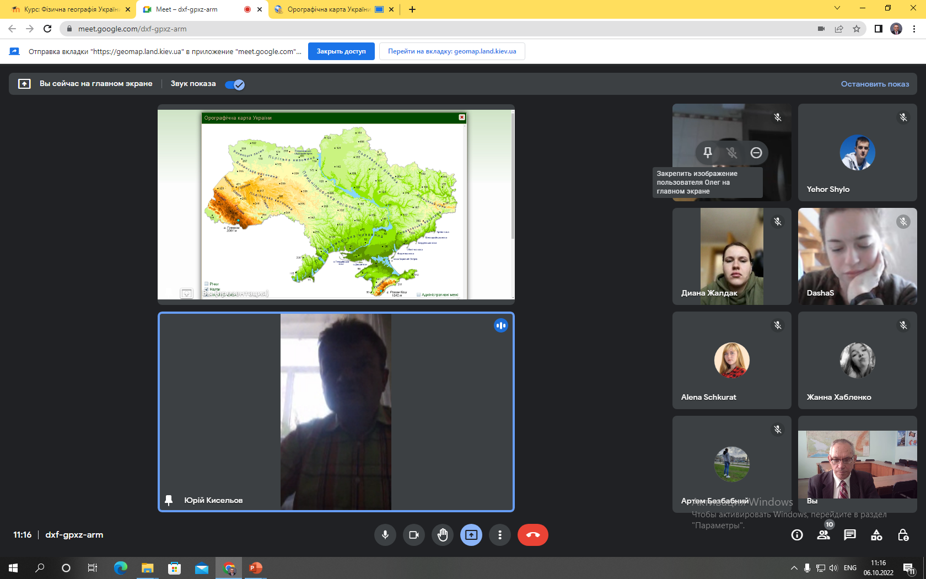The width and height of the screenshot is (926, 579).
Task: Expand hidden system tray icons chevron
Action: coord(794,568)
